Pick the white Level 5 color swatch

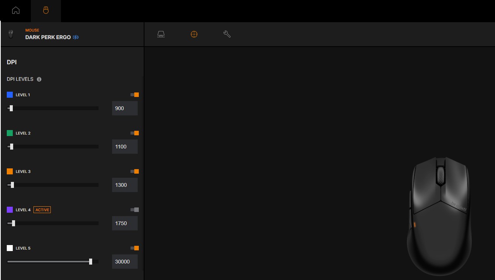coord(10,248)
